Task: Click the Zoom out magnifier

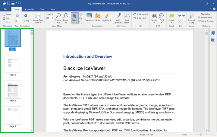Action: coord(58,18)
